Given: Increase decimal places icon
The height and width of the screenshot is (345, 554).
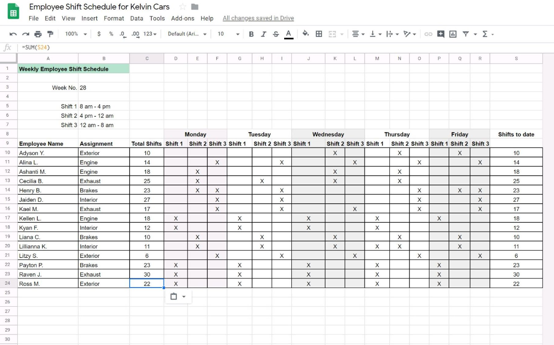Looking at the screenshot, I should (x=135, y=34).
